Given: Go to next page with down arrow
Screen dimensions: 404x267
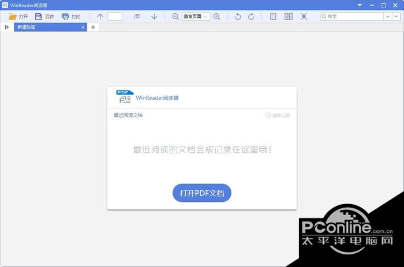Looking at the screenshot, I should coord(154,17).
